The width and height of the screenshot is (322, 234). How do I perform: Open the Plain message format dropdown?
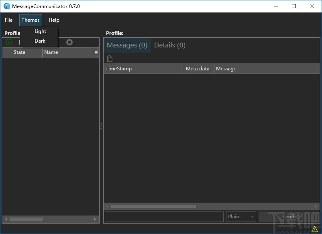240,216
